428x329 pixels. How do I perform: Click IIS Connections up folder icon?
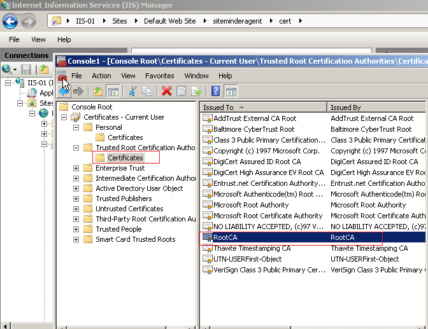click(x=44, y=69)
